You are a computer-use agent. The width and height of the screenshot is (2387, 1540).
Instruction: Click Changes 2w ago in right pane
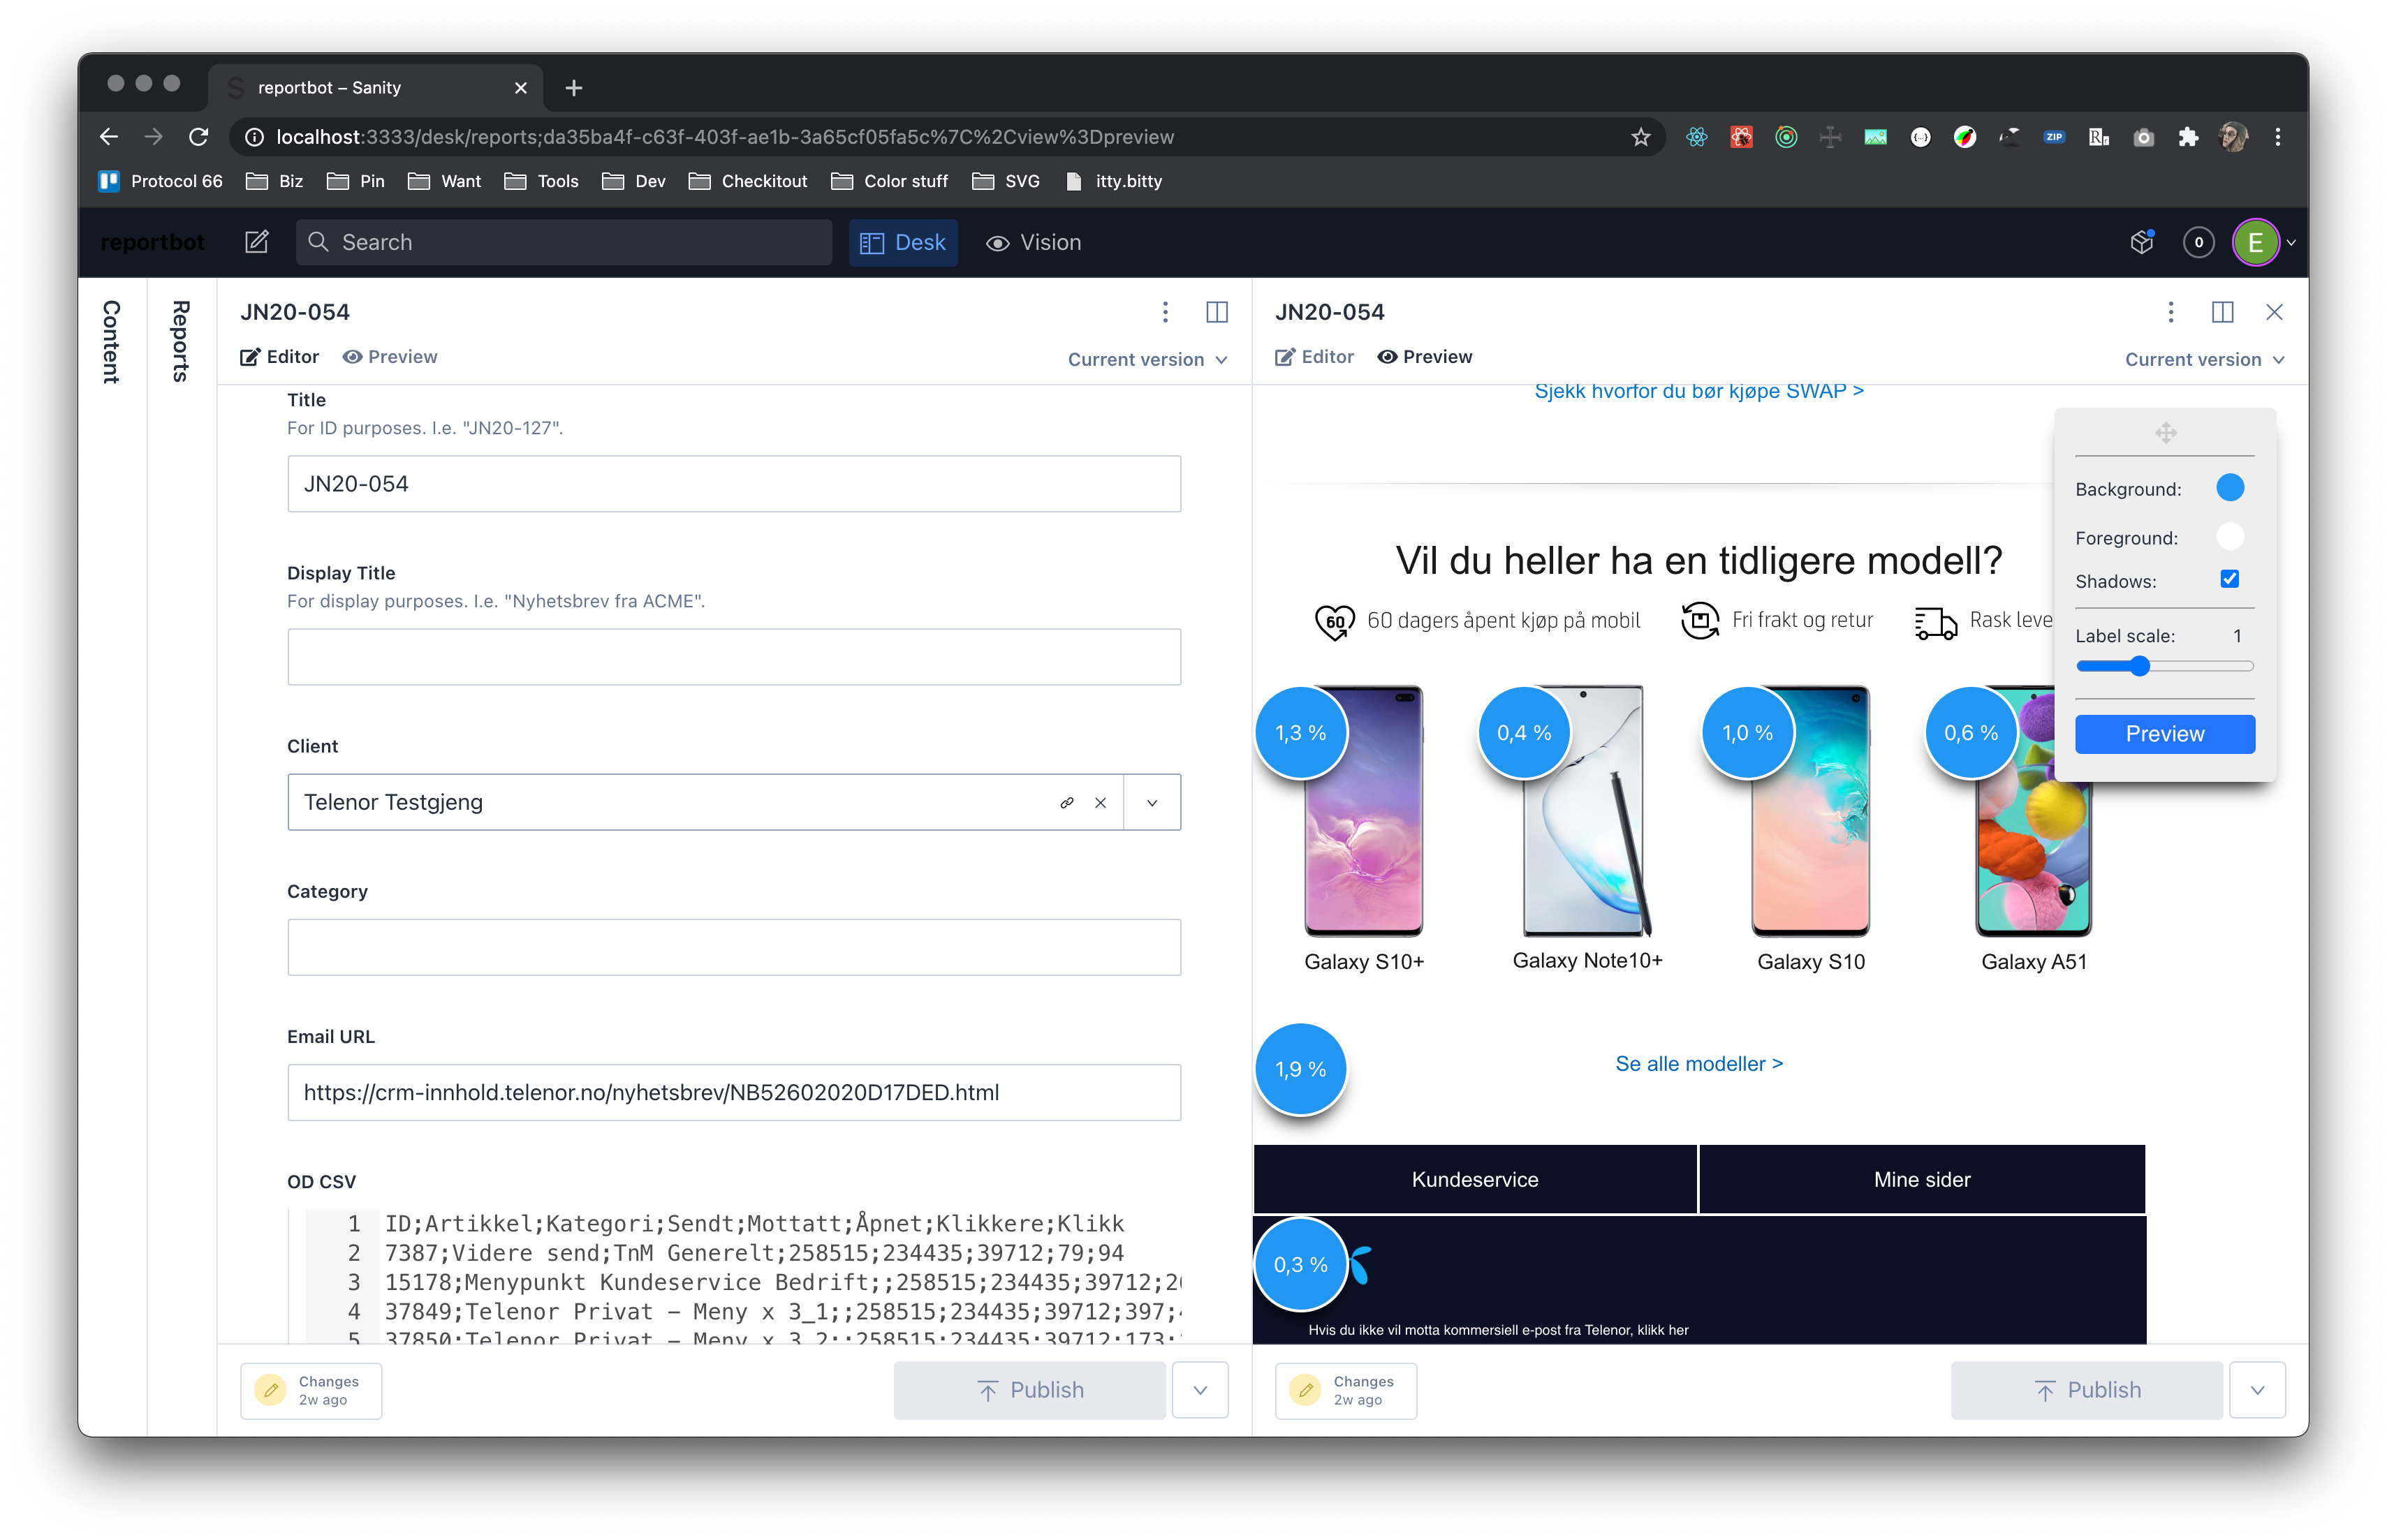(1346, 1390)
